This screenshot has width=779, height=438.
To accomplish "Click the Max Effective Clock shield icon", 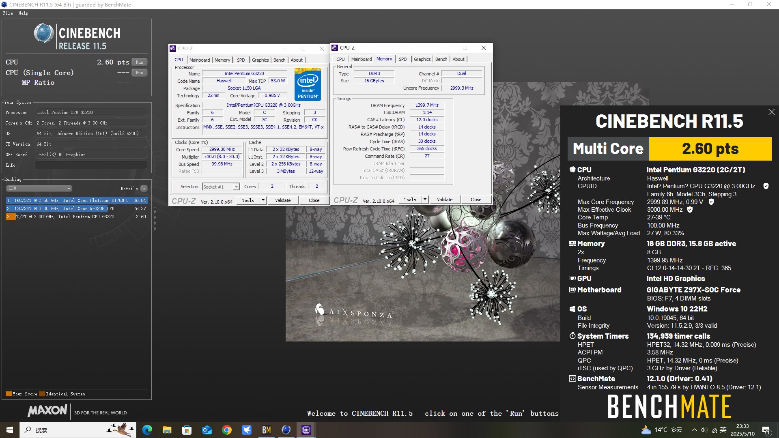I will [x=690, y=210].
